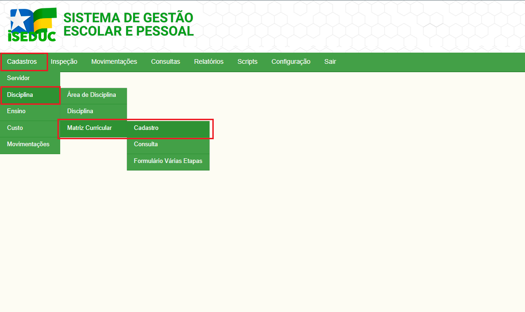525x312 pixels.
Task: Select Movimentações in the top navigation bar
Action: (114, 61)
